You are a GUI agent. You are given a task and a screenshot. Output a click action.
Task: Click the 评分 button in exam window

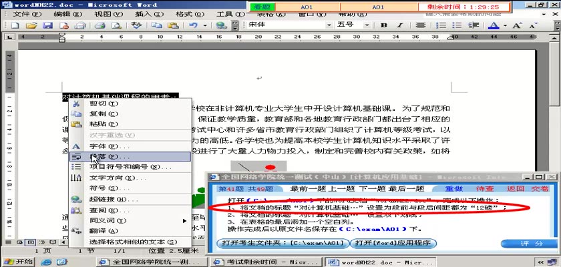point(529,244)
